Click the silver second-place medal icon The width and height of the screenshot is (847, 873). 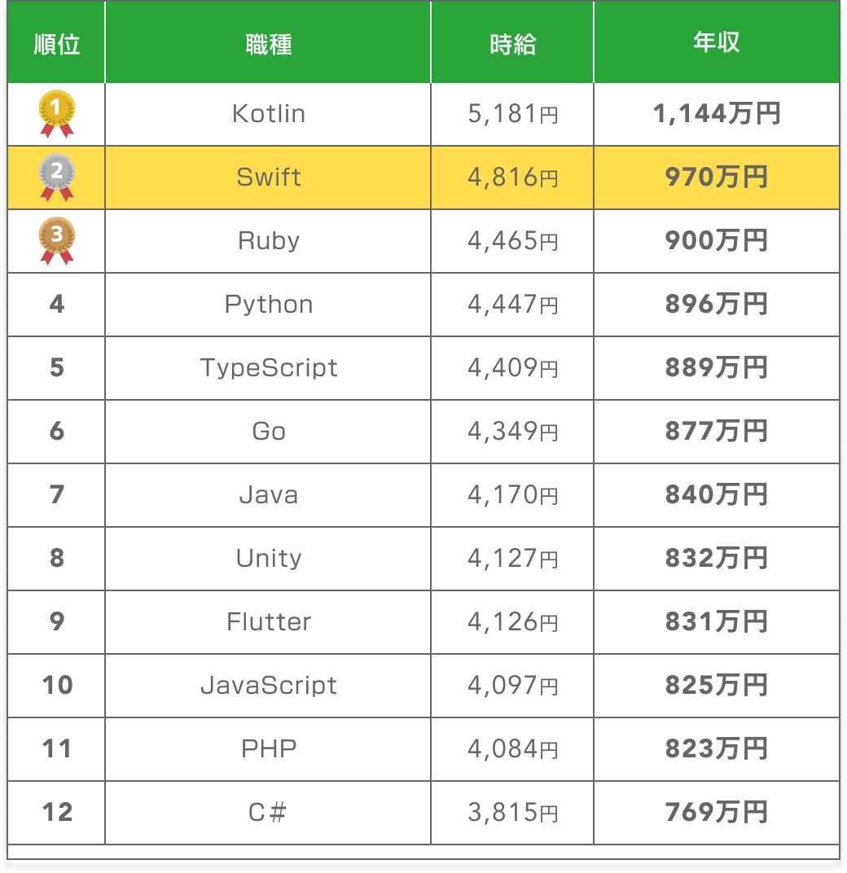click(x=56, y=178)
